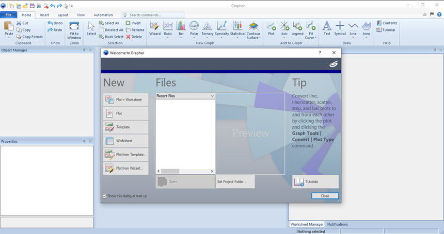Click the Undo ribbon button
444x234 pixels.
point(55,23)
